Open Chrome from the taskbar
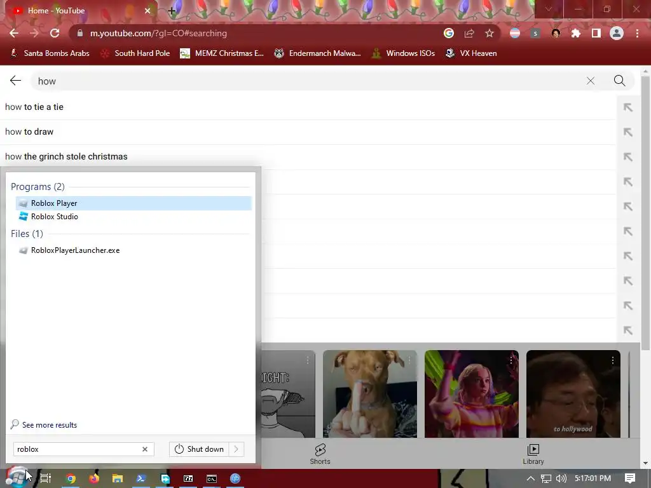Viewport: 651px width, 488px height. coord(71,478)
